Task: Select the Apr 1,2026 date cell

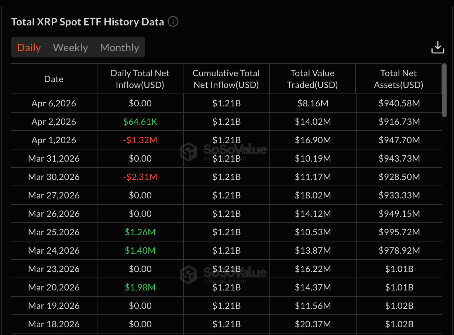Action: pyautogui.click(x=54, y=140)
